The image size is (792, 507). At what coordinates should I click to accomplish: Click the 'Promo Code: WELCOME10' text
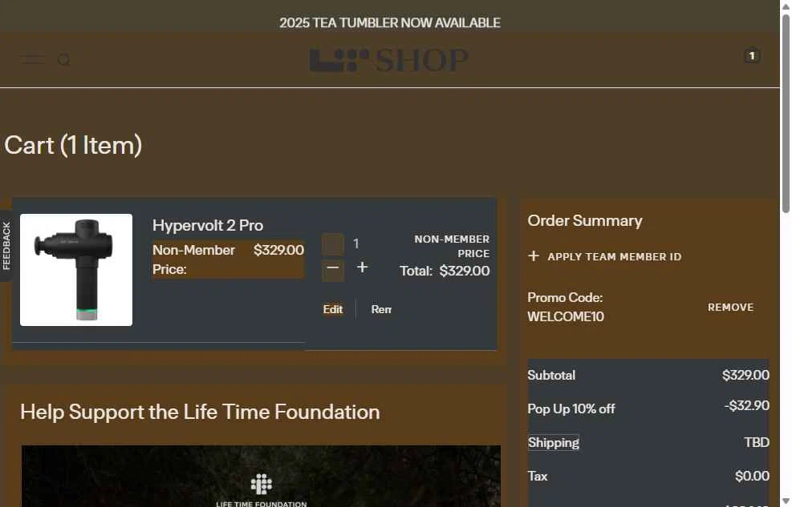pos(566,307)
